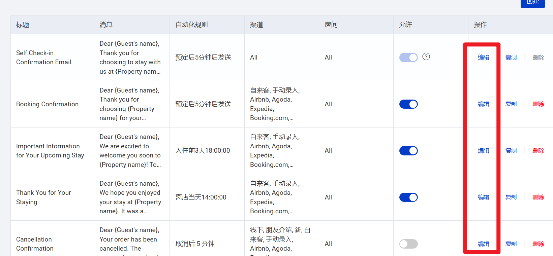The image size is (553, 256).
Task: Toggle off Booking Confirmation template switch
Action: click(x=408, y=104)
